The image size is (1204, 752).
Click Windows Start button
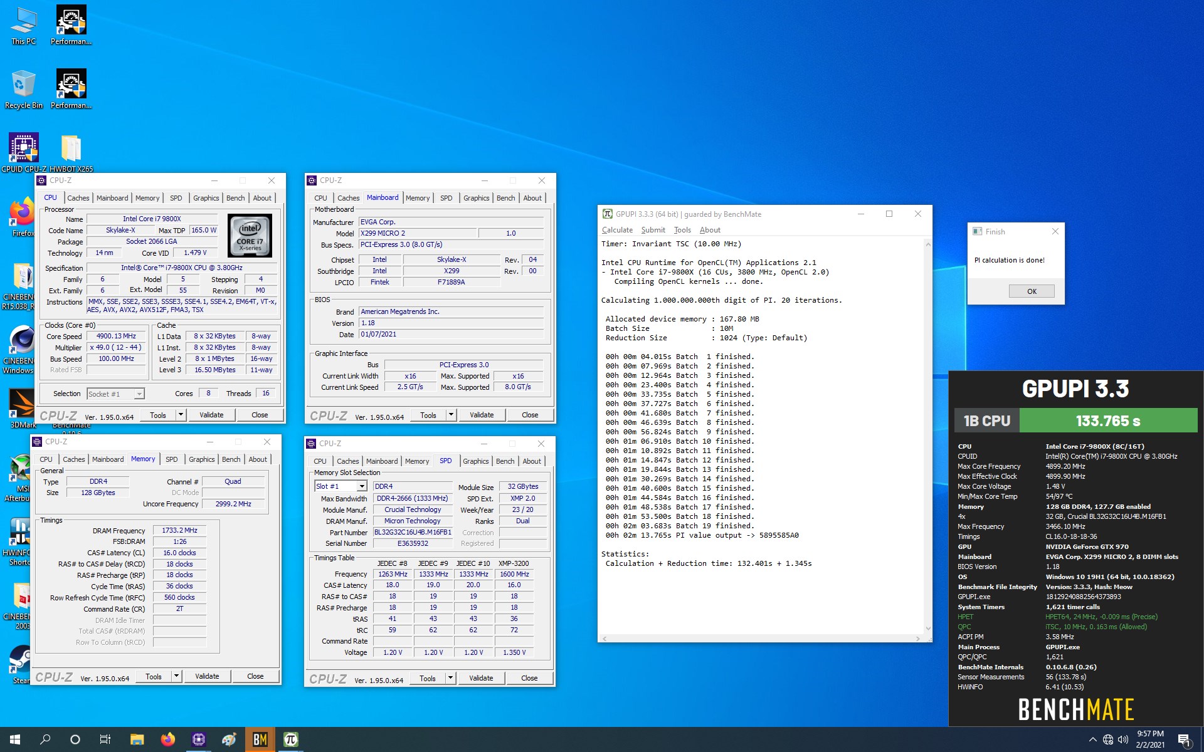tap(15, 739)
